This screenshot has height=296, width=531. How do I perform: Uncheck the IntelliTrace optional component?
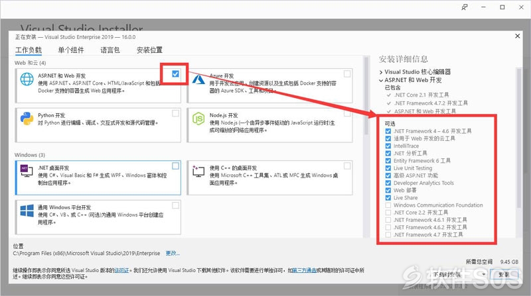click(x=388, y=146)
